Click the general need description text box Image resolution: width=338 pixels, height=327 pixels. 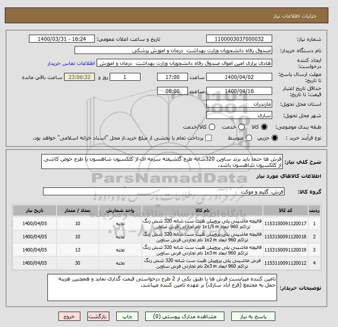click(x=162, y=162)
